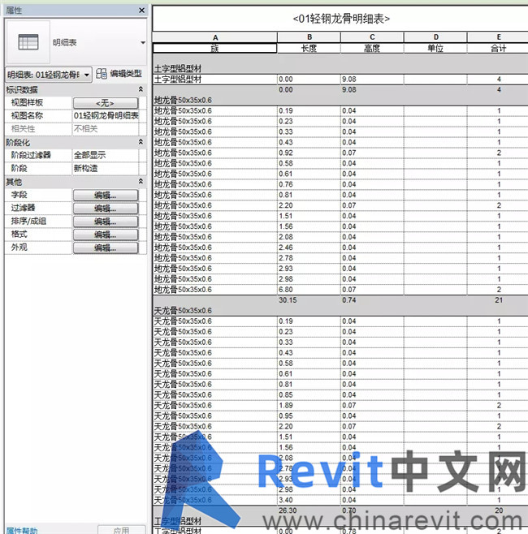Click the 地龙骨50x35x0.6 group header
The height and width of the screenshot is (534, 528).
tap(183, 100)
